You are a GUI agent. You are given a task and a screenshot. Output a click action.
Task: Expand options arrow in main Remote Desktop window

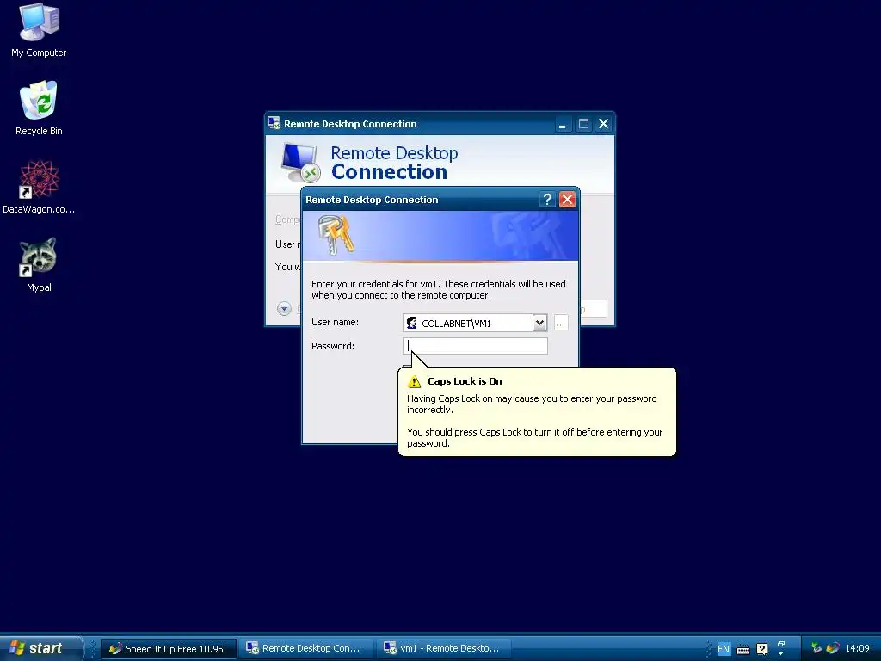point(284,308)
